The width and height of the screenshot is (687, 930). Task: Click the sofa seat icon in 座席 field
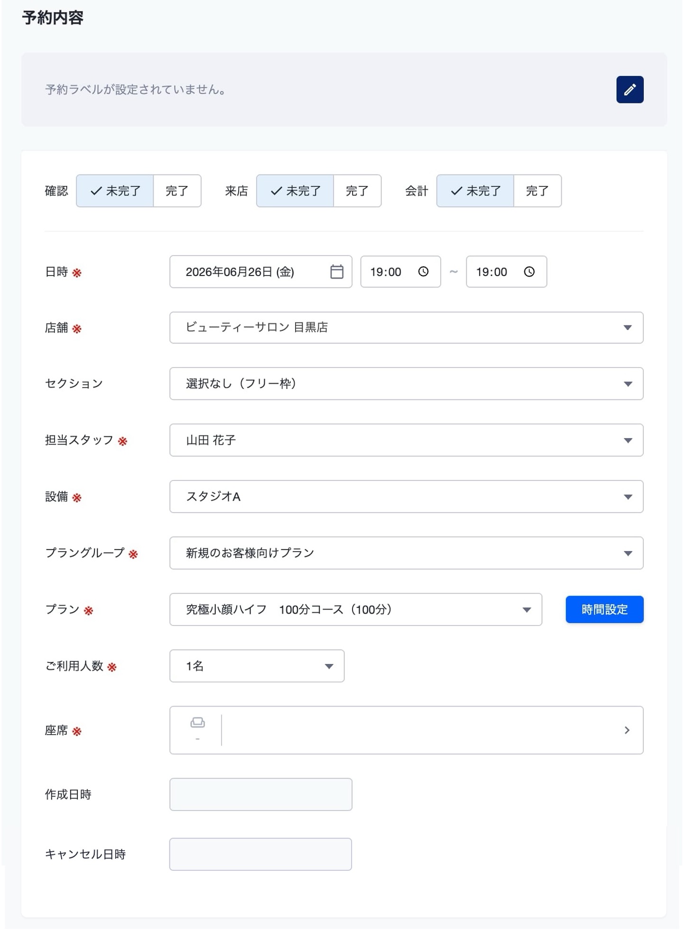tap(197, 722)
